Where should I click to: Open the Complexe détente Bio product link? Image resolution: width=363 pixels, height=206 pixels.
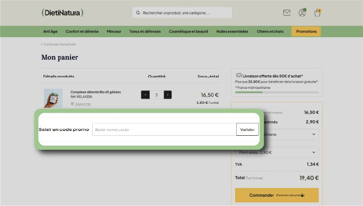(96, 92)
